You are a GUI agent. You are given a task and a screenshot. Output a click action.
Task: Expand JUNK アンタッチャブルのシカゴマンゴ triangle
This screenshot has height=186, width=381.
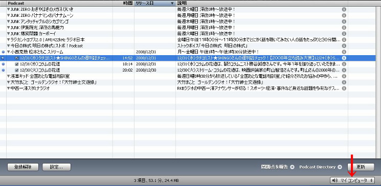click(x=9, y=21)
